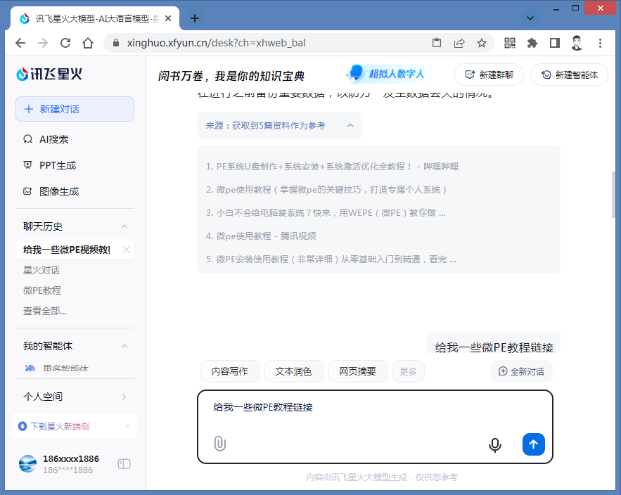Collapse the 我的智能体 section
Image resolution: width=621 pixels, height=495 pixels.
click(124, 346)
